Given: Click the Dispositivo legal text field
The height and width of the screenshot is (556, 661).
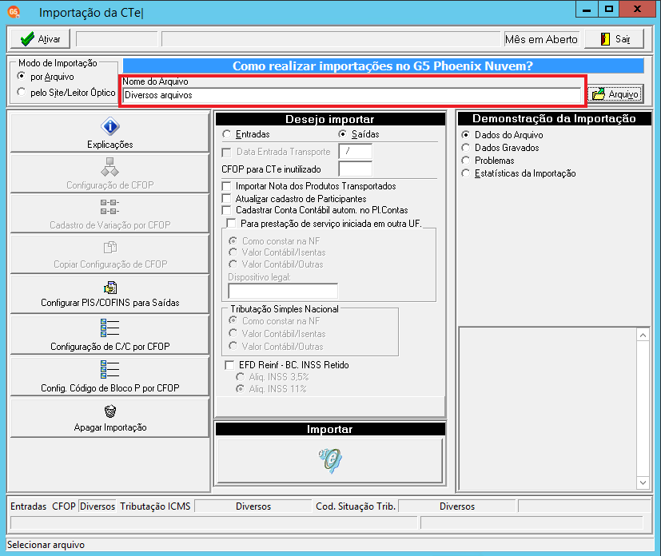Looking at the screenshot, I should click(283, 291).
